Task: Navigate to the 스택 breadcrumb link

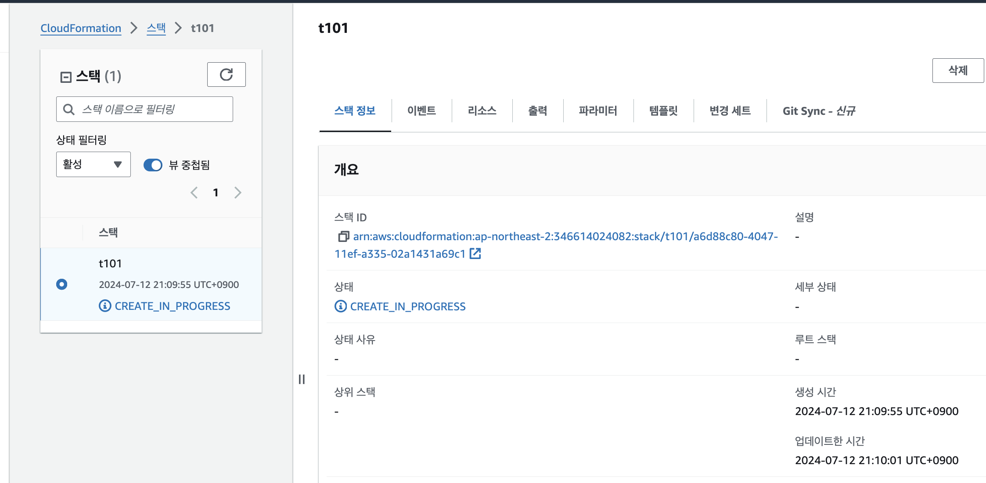Action: (156, 28)
